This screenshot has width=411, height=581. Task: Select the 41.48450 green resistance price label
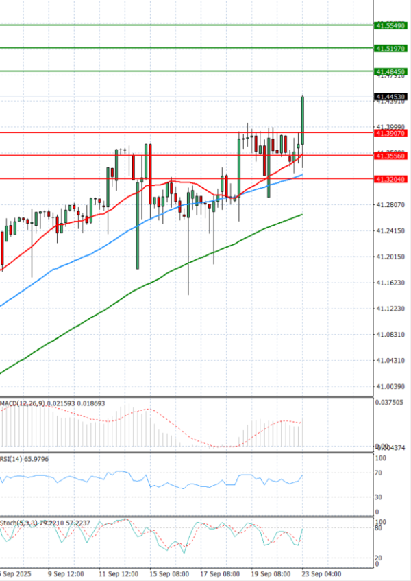(x=390, y=71)
